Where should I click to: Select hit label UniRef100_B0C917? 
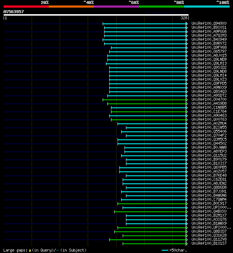click(209, 203)
